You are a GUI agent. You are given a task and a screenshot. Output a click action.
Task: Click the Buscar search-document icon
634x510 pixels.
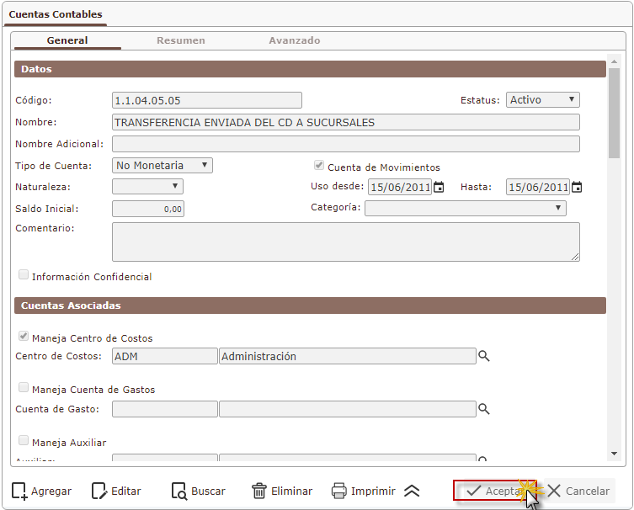(178, 491)
